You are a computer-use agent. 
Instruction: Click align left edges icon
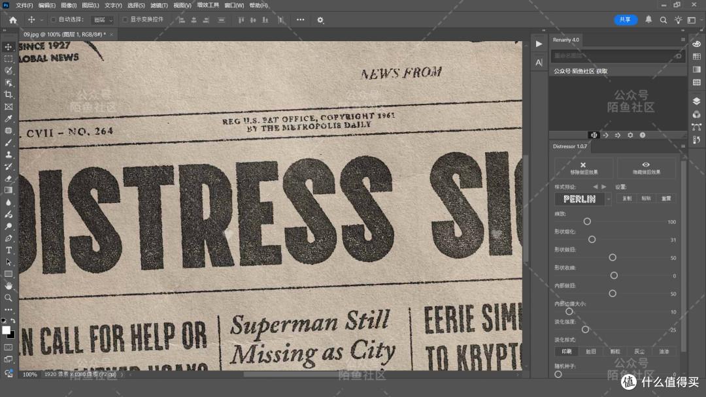(x=181, y=20)
